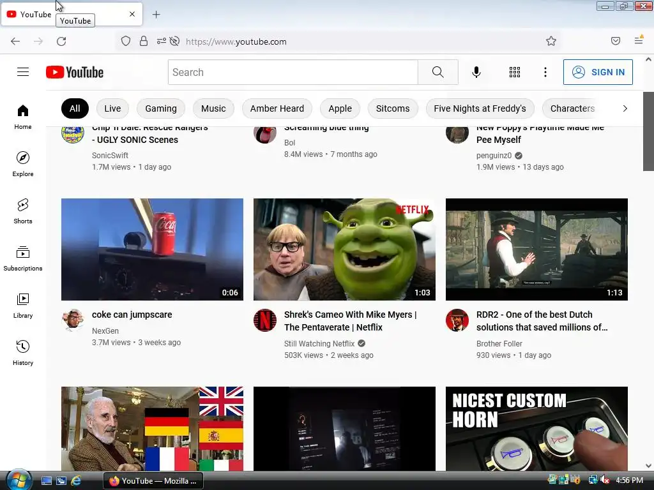Select the Characters filter chip

572,108
